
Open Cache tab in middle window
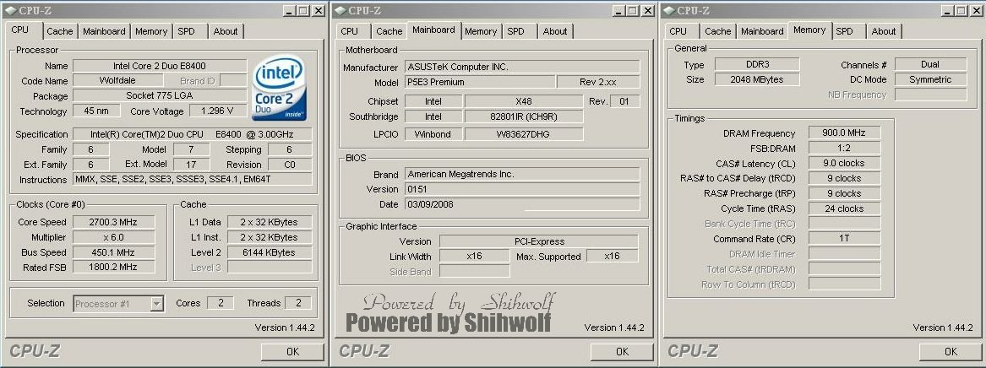[389, 31]
